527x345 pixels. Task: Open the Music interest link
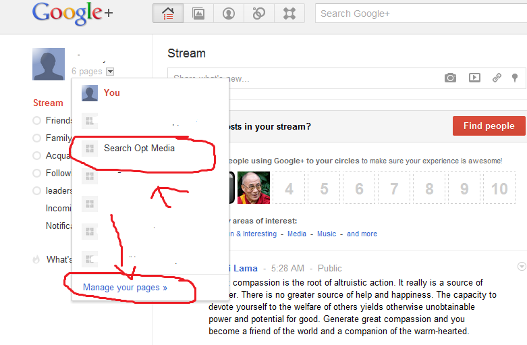coord(327,234)
